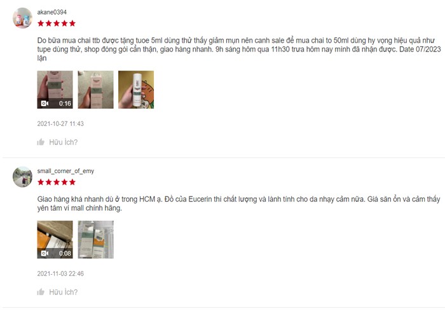Viewport: 445px width, 318px height.
Task: Open small_corner_of_emy's profile avatar
Action: click(x=22, y=177)
